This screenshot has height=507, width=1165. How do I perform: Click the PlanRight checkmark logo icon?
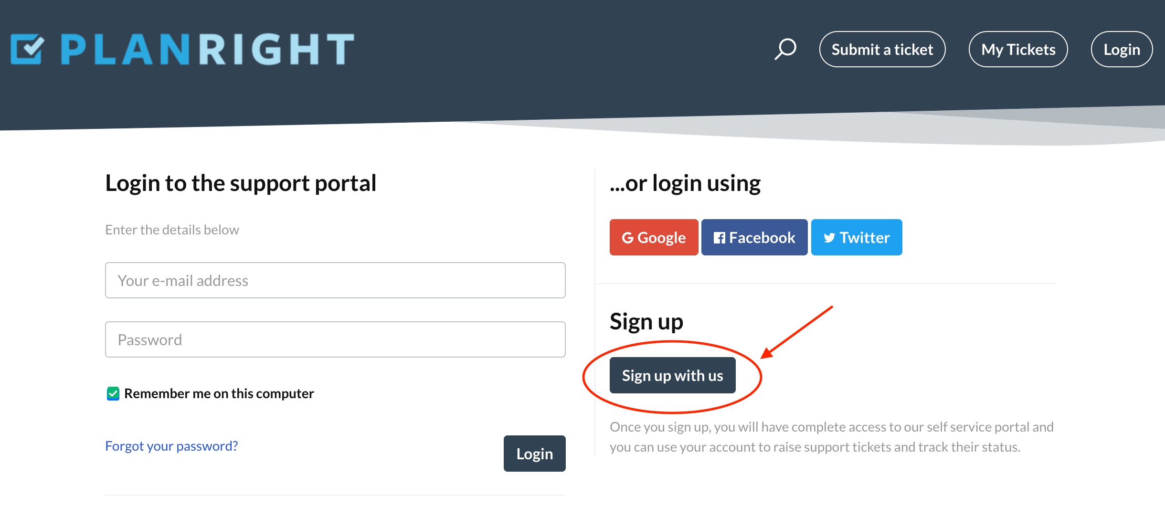point(27,49)
